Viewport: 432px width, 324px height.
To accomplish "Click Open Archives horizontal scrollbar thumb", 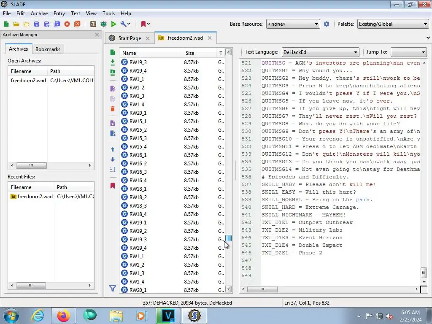I will [31, 165].
